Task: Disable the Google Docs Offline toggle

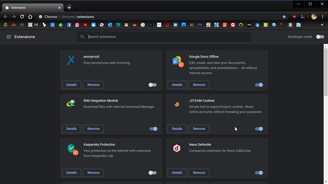Action: pos(259,85)
